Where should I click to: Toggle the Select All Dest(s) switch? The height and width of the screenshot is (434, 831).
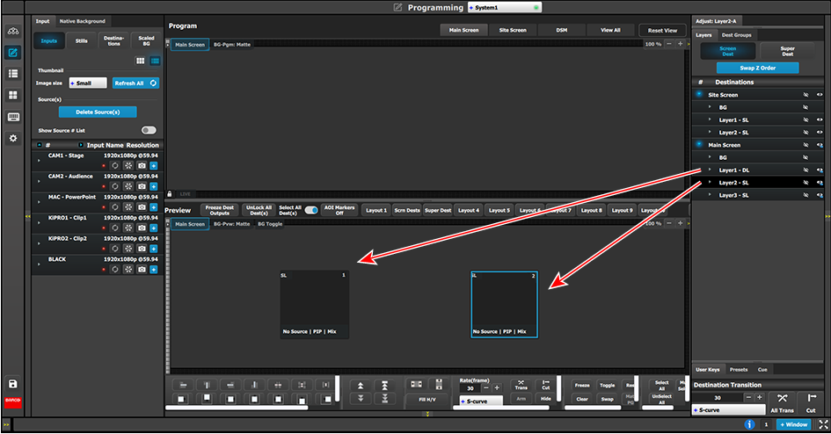point(311,210)
